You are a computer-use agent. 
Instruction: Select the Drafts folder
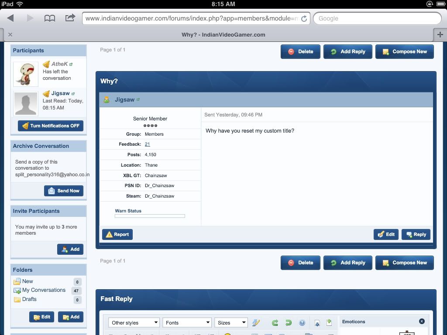[x=29, y=299]
